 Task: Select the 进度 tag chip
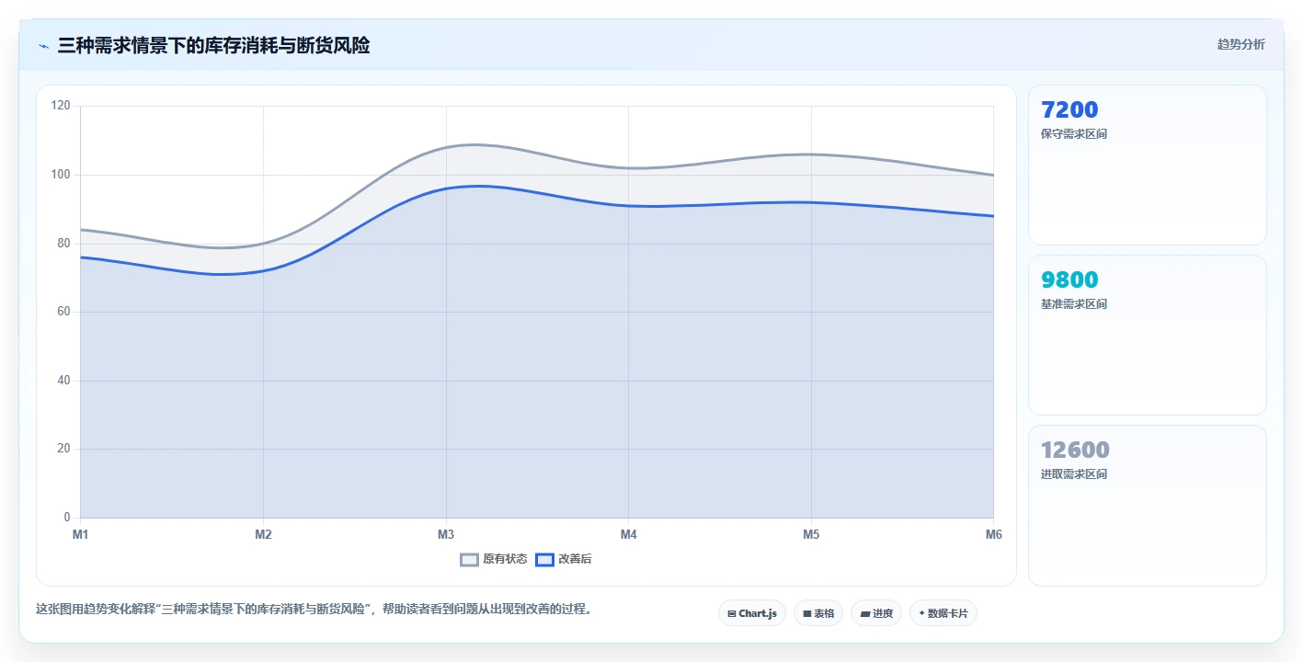tap(876, 613)
